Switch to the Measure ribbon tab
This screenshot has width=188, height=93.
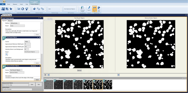(15, 4)
